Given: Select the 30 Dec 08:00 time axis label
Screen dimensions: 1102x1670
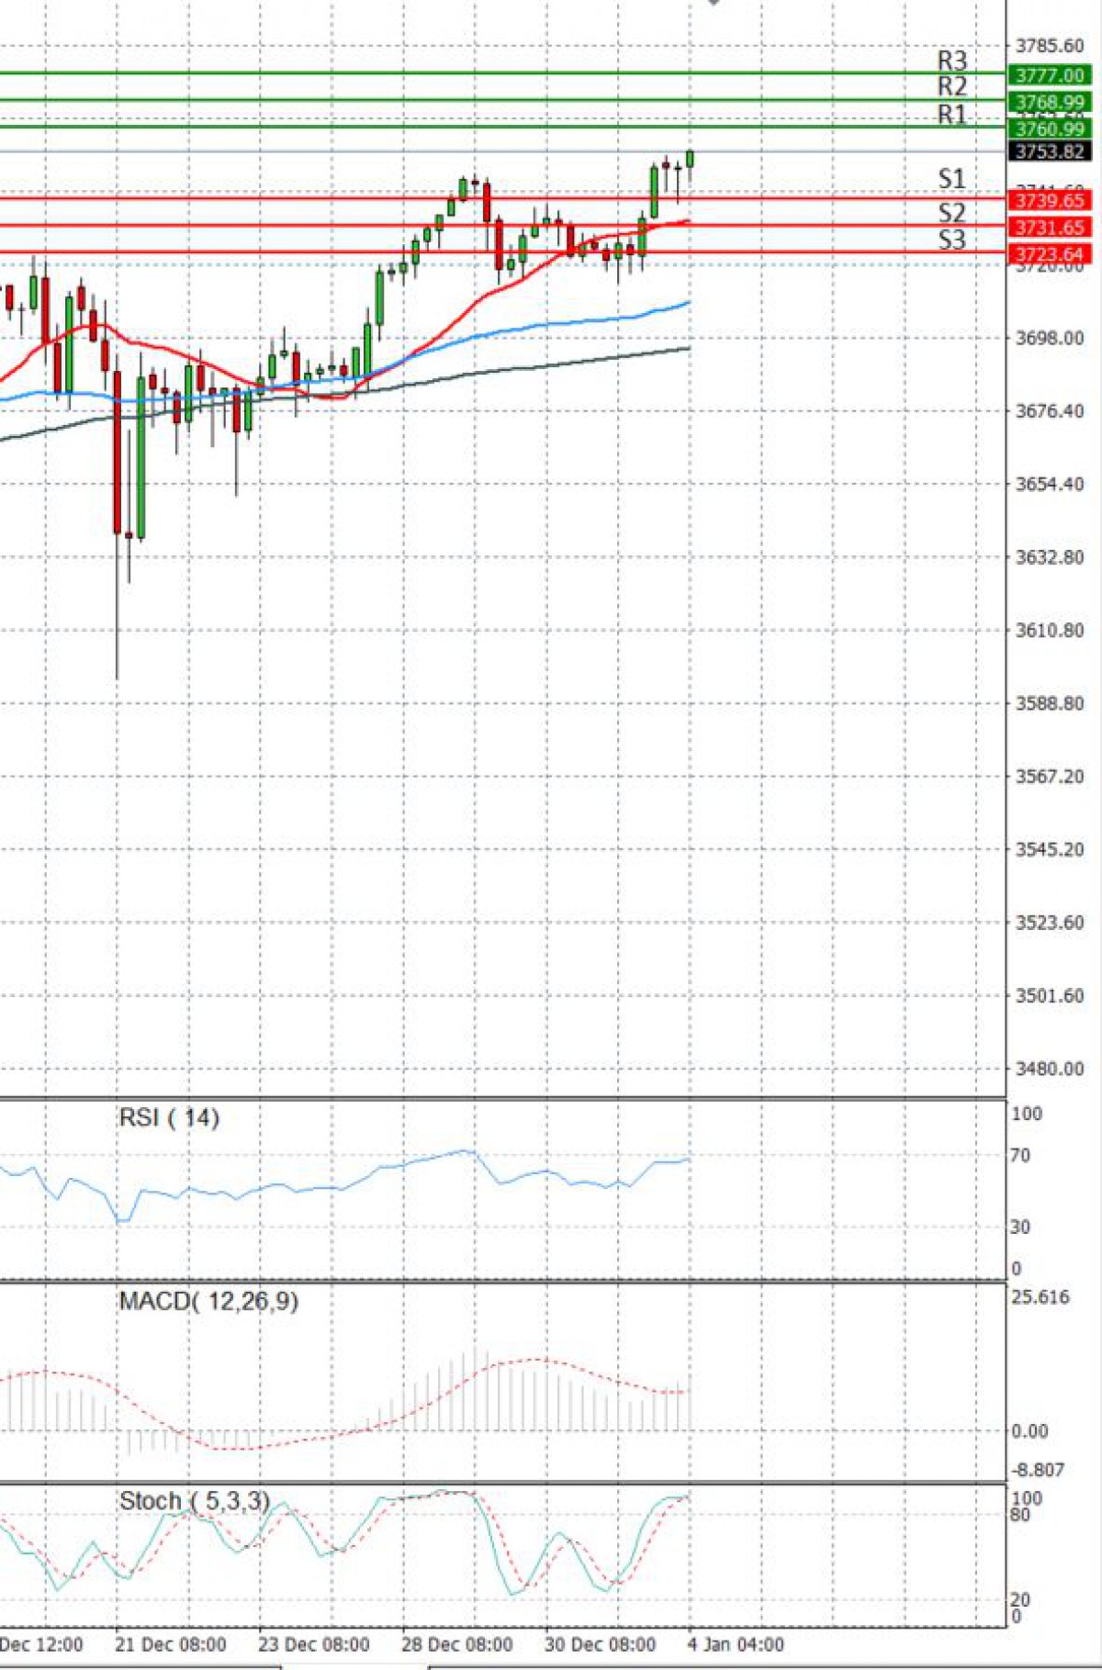Looking at the screenshot, I should point(600,1643).
